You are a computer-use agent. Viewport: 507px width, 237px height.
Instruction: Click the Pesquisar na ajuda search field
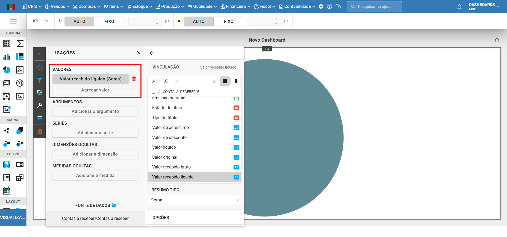pyautogui.click(x=374, y=7)
